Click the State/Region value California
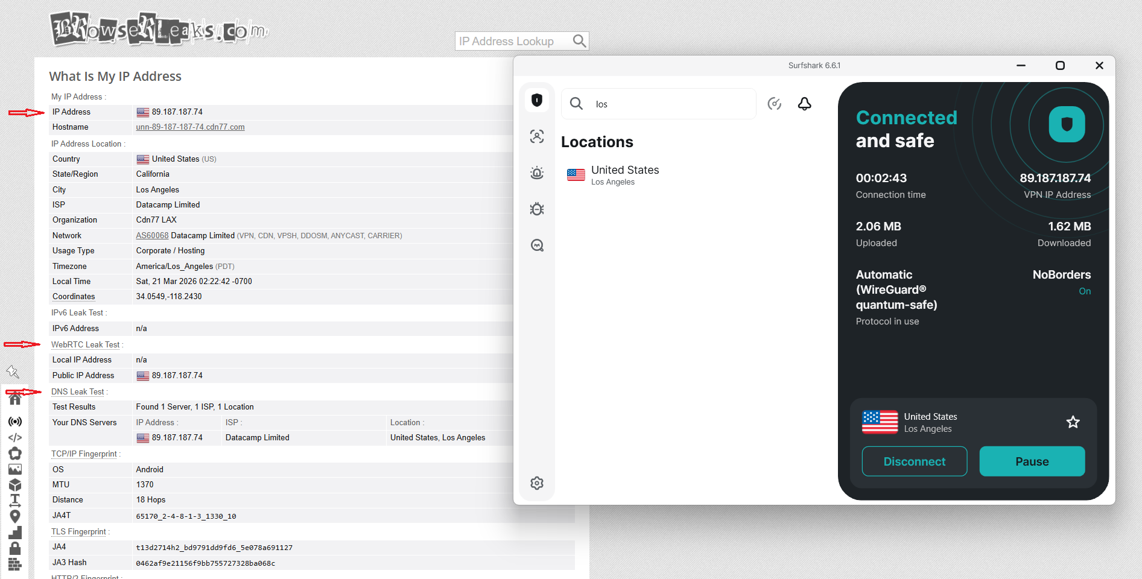The image size is (1142, 579). 153,174
